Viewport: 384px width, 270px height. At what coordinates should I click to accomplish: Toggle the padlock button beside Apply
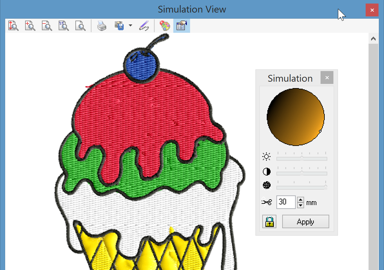269,222
